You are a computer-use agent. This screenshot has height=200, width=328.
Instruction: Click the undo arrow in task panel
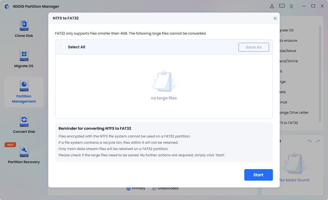(x=309, y=141)
